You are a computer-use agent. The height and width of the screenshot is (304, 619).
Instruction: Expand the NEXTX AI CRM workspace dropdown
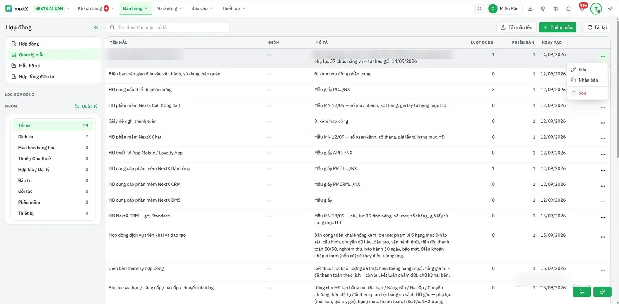pos(52,8)
